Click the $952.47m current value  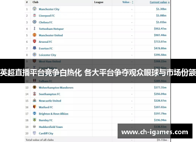160,29
